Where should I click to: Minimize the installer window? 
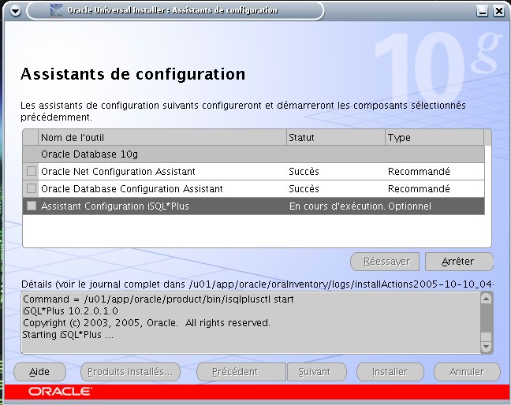[x=482, y=11]
